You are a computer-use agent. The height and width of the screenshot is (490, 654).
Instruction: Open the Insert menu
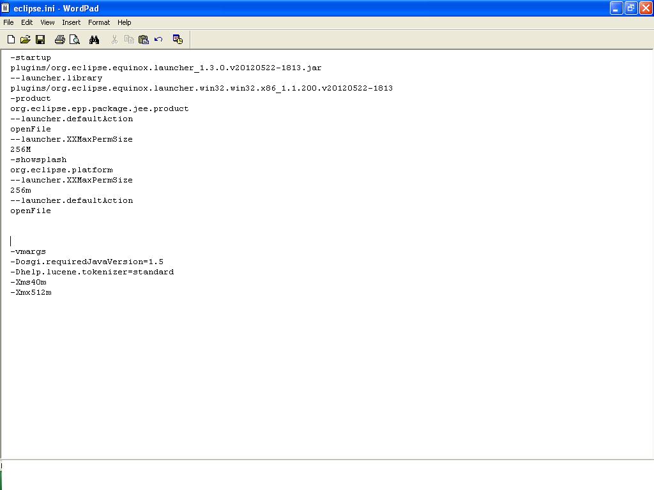click(71, 22)
